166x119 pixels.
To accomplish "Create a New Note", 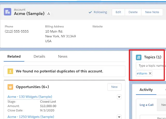I will pos(152,12).
